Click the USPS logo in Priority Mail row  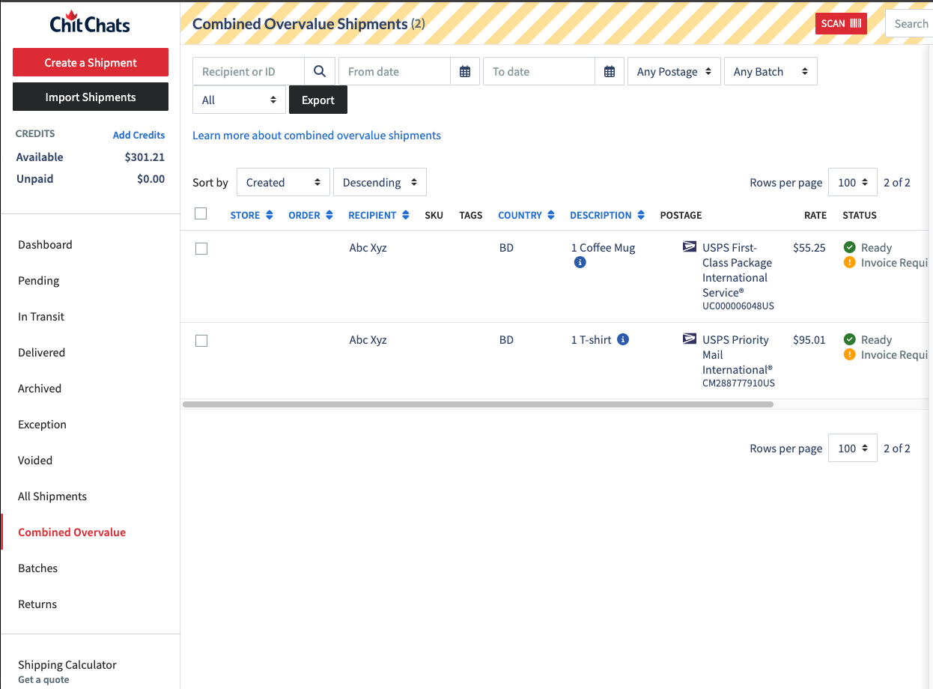[690, 339]
